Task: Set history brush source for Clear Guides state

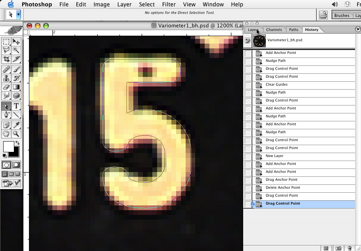Action: 248,85
